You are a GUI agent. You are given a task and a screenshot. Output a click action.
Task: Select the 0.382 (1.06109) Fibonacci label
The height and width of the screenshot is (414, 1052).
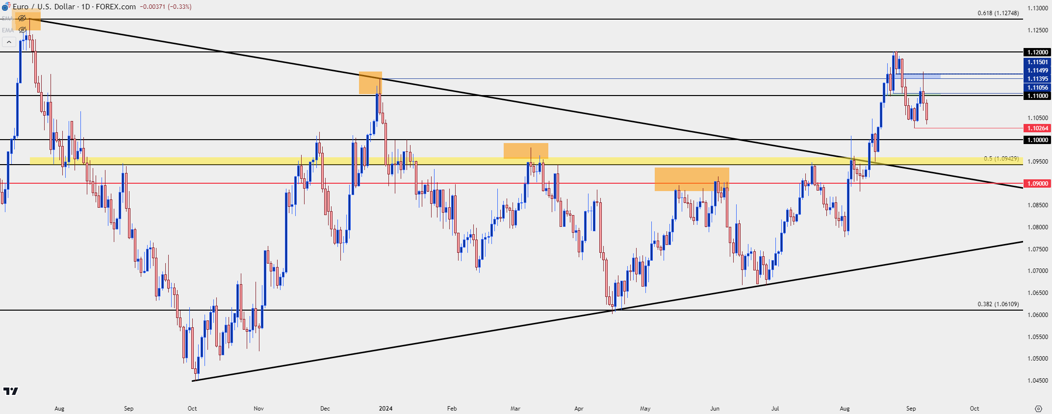pos(998,304)
